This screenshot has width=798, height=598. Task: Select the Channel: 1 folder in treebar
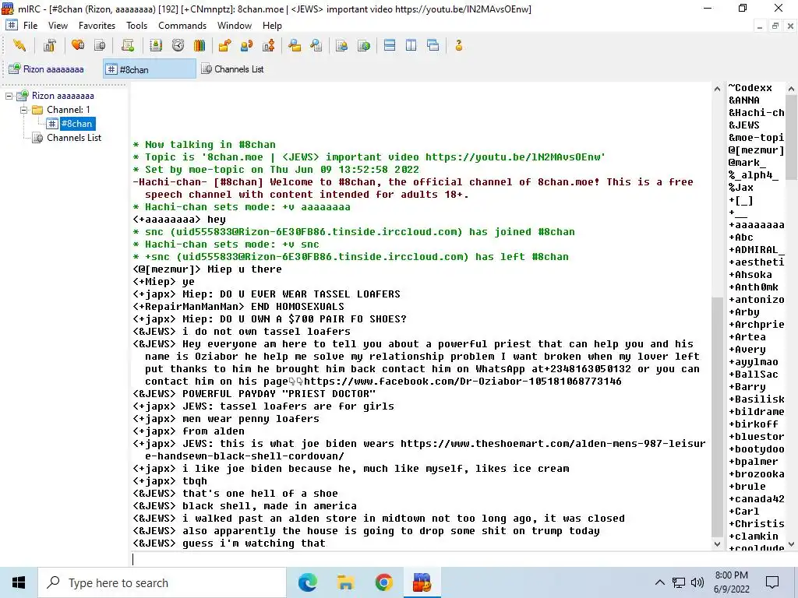(x=69, y=110)
